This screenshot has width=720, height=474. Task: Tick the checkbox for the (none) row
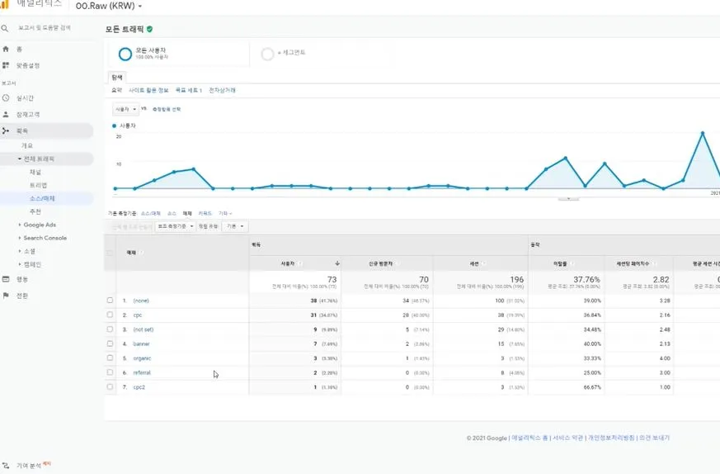[110, 301]
